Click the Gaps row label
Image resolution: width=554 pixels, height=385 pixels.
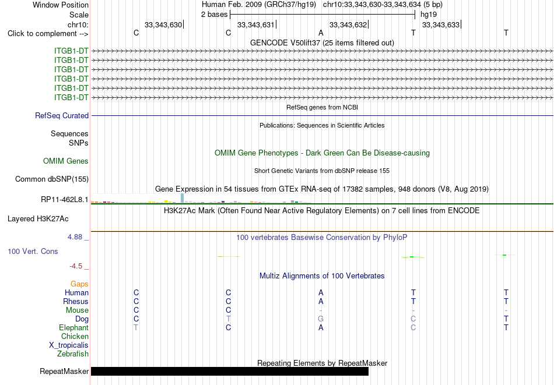pos(79,284)
